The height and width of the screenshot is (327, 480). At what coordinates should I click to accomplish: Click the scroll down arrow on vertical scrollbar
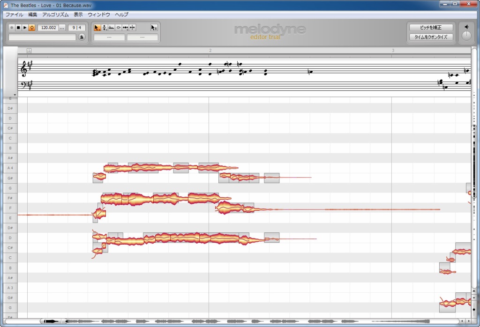point(474,297)
